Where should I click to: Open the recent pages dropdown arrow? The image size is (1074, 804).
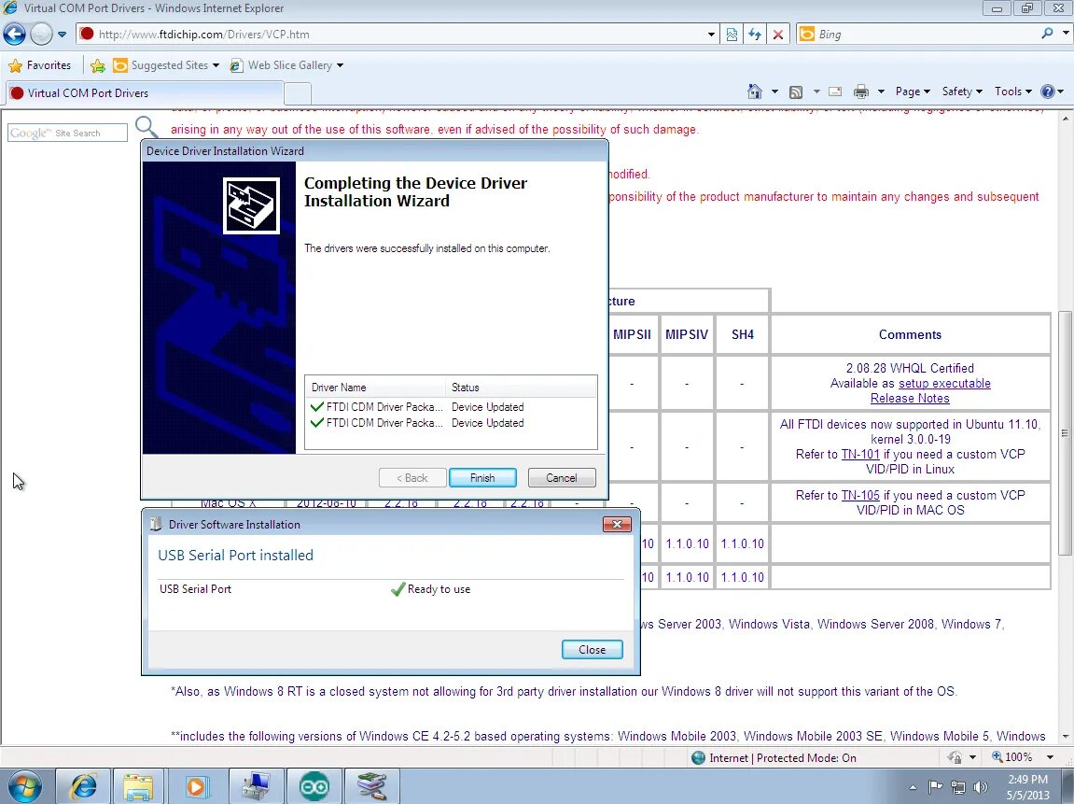coord(62,35)
